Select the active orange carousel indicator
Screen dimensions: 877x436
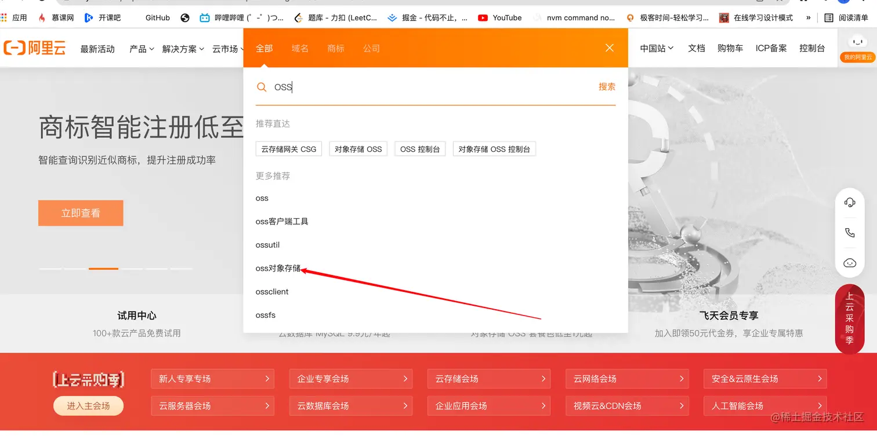103,269
